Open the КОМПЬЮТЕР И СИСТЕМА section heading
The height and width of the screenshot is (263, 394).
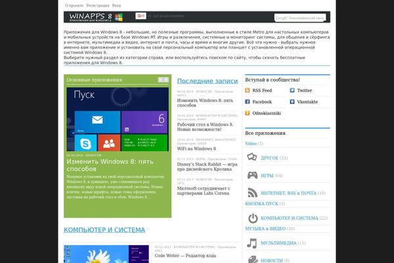click(104, 229)
